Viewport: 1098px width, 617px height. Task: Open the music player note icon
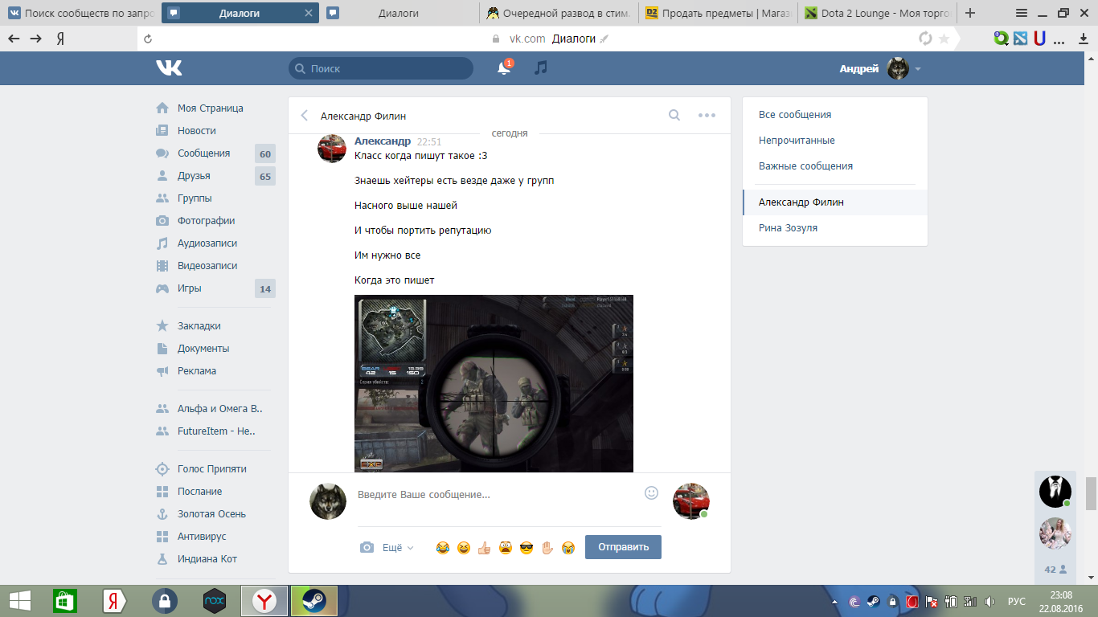(x=541, y=68)
